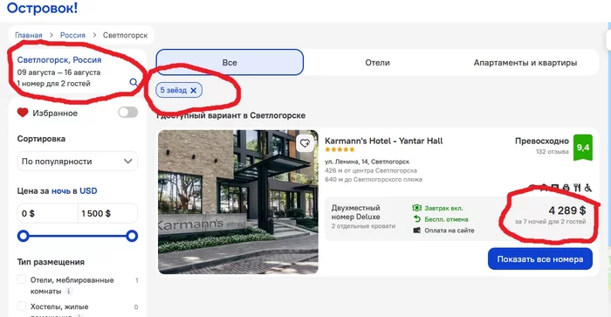Click 2 отдельные кровати text
Image resolution: width=611 pixels, height=317 pixels.
[363, 226]
